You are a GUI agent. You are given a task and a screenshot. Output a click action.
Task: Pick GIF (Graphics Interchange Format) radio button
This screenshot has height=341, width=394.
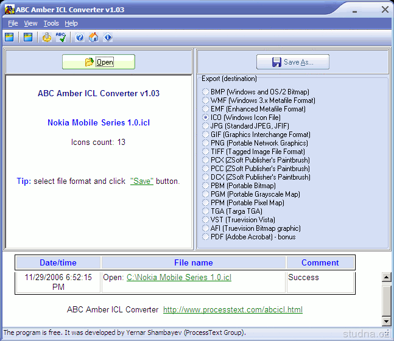tap(206, 135)
